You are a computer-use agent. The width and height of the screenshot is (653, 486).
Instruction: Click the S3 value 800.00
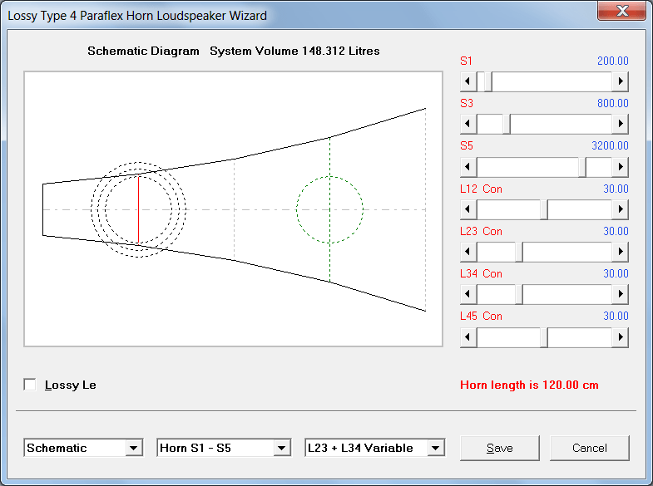pyautogui.click(x=612, y=103)
